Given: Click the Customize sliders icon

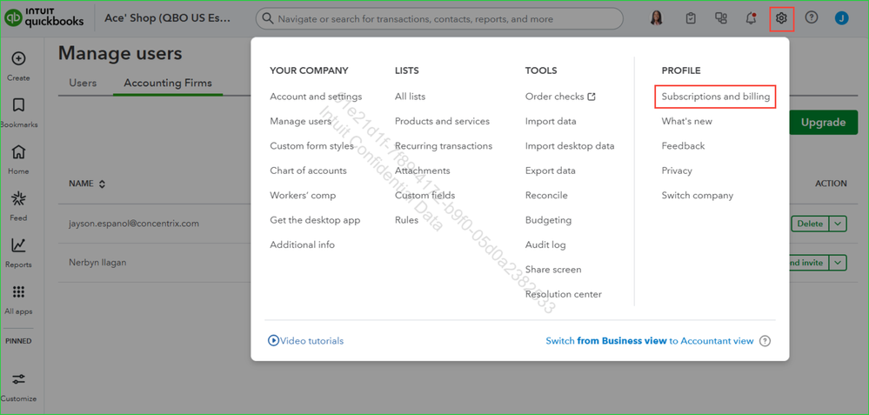Looking at the screenshot, I should tap(18, 379).
